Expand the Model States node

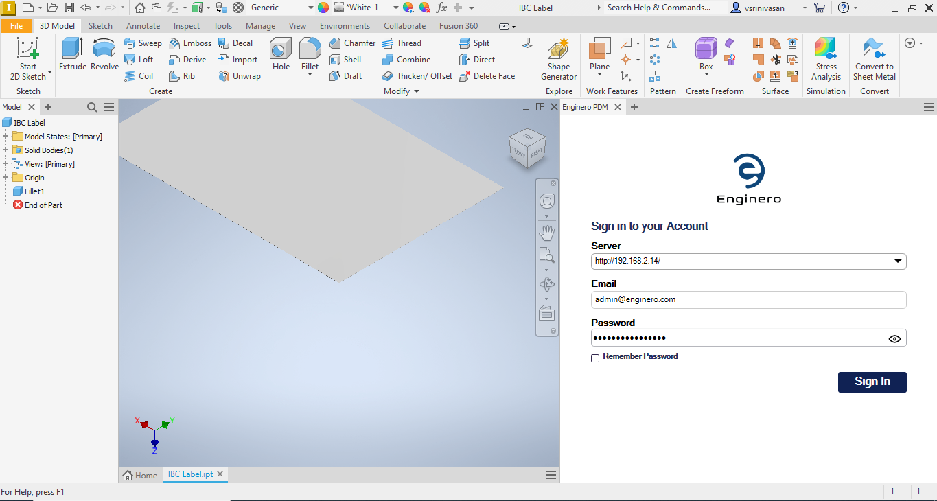(5, 137)
